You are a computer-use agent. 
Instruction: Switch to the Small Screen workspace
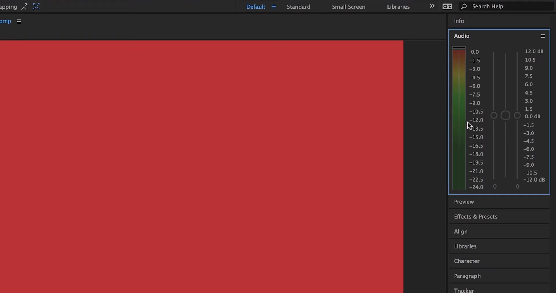349,7
